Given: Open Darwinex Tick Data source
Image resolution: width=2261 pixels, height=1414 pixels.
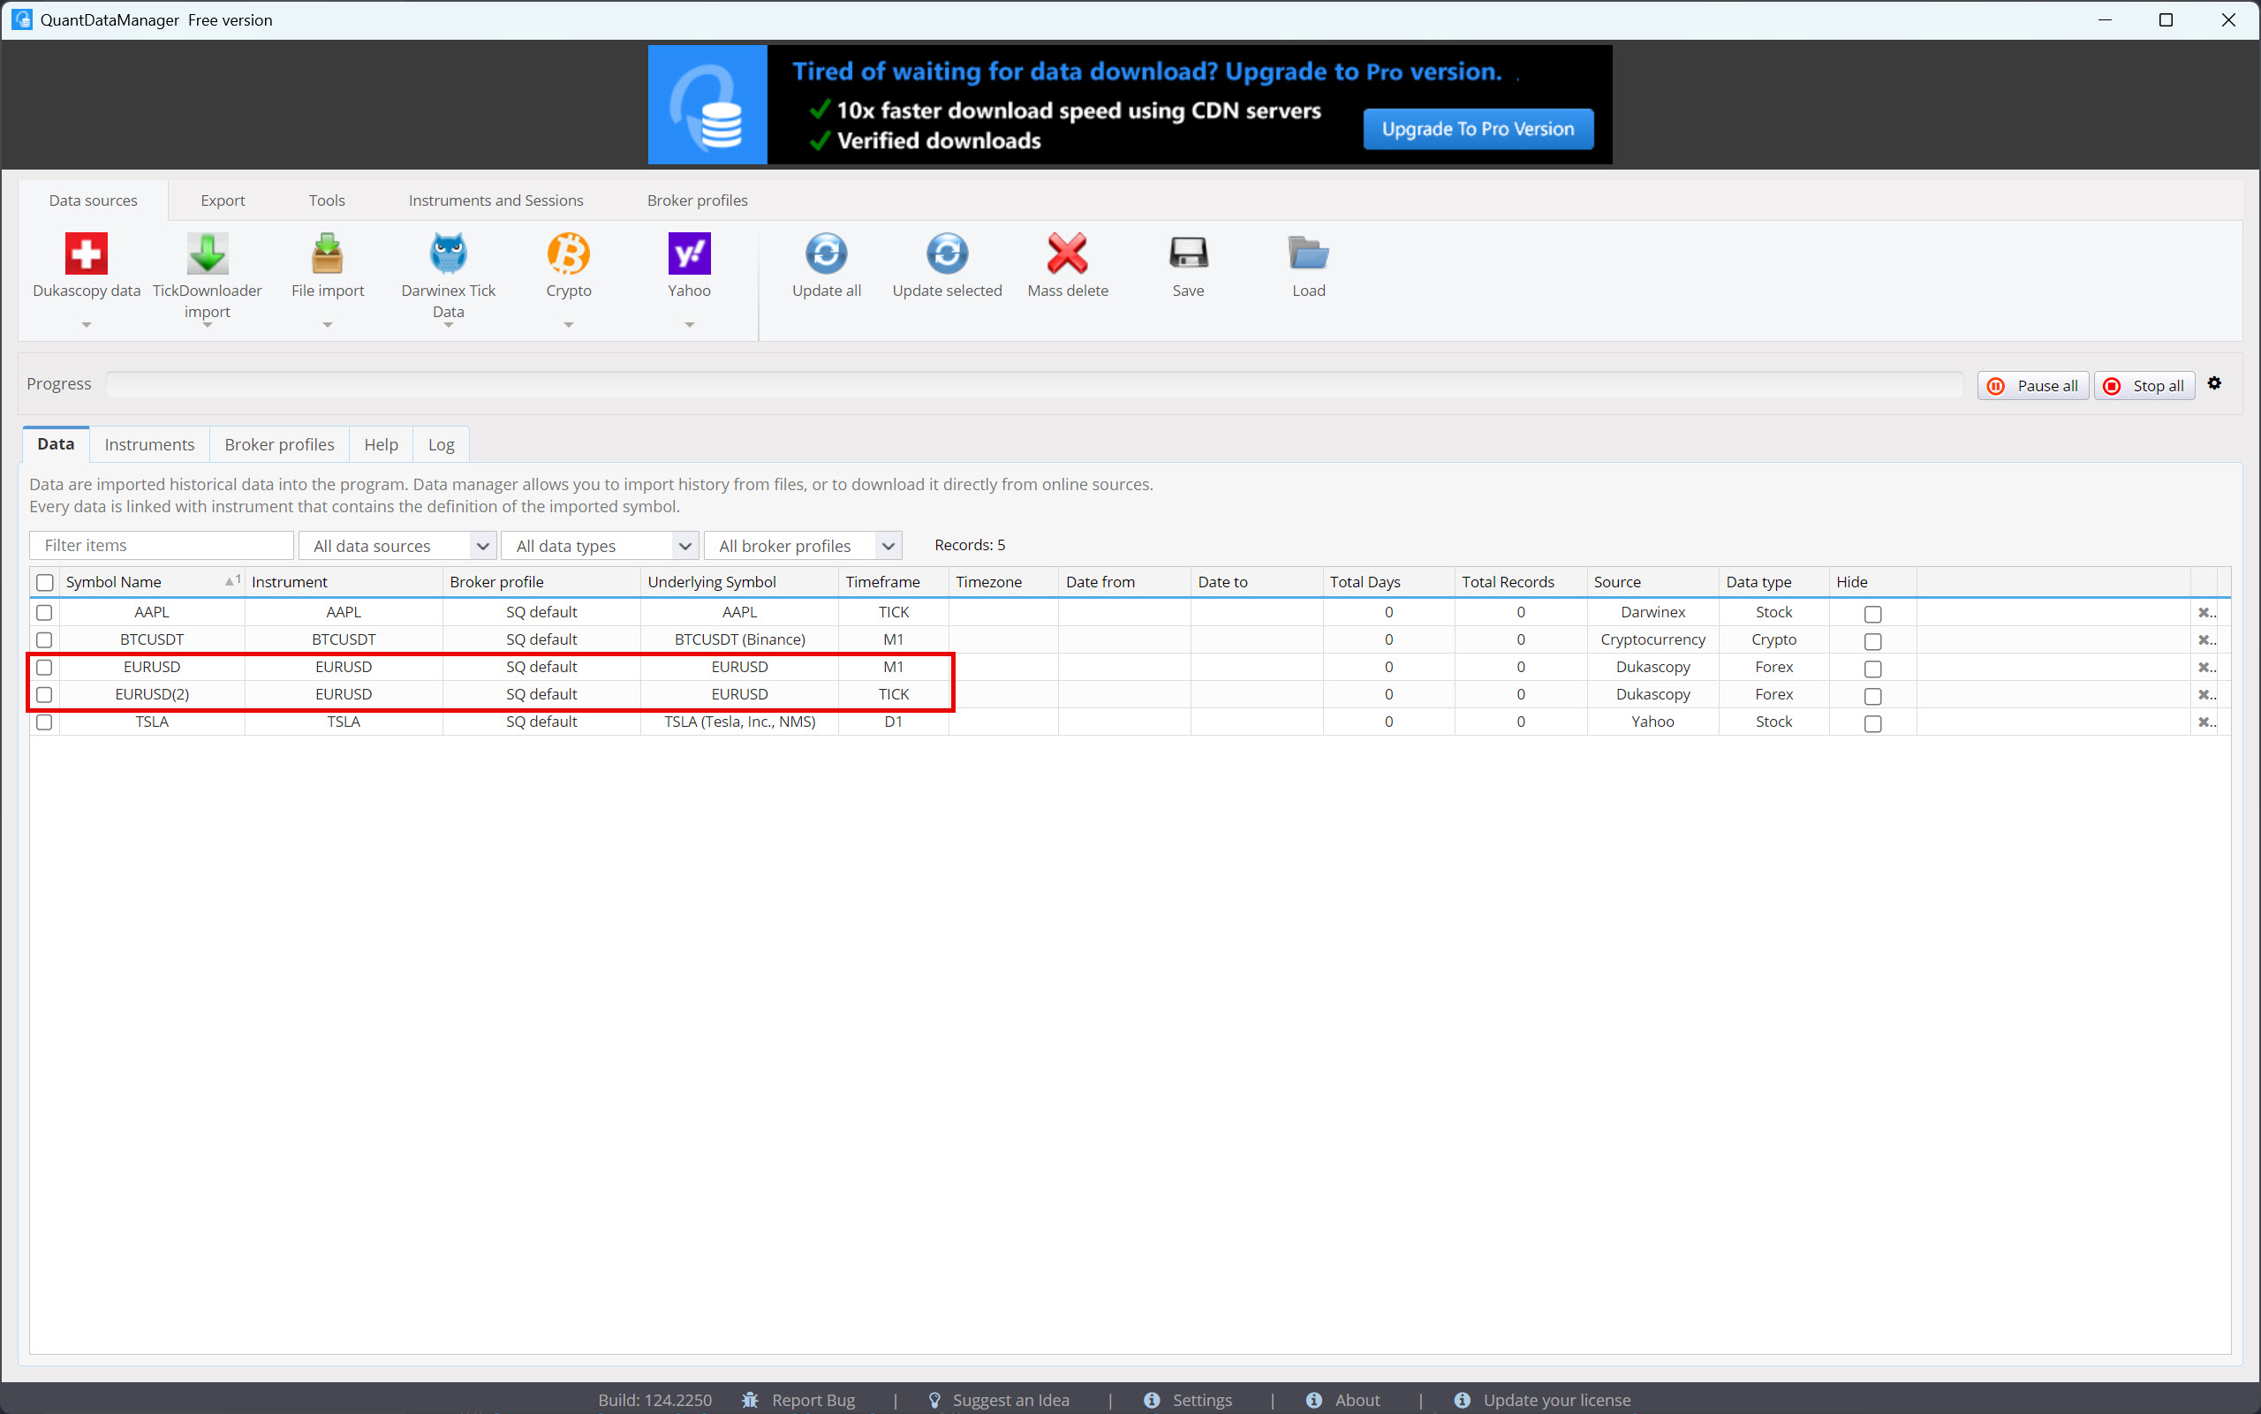Looking at the screenshot, I should coord(448,254).
